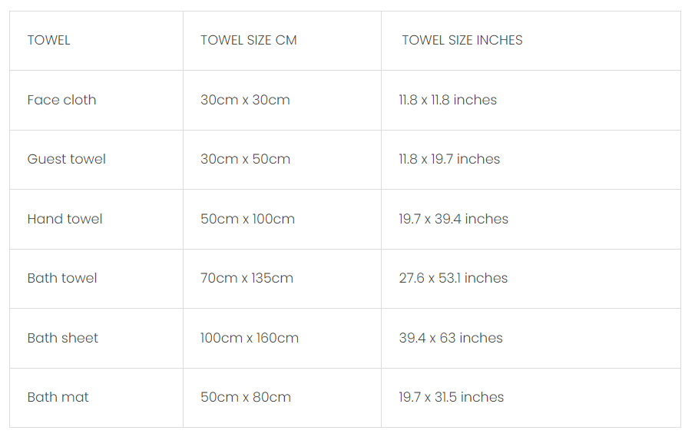Click the 11.8 x 11.8 inches cell
The width and height of the screenshot is (695, 437).
click(x=531, y=100)
